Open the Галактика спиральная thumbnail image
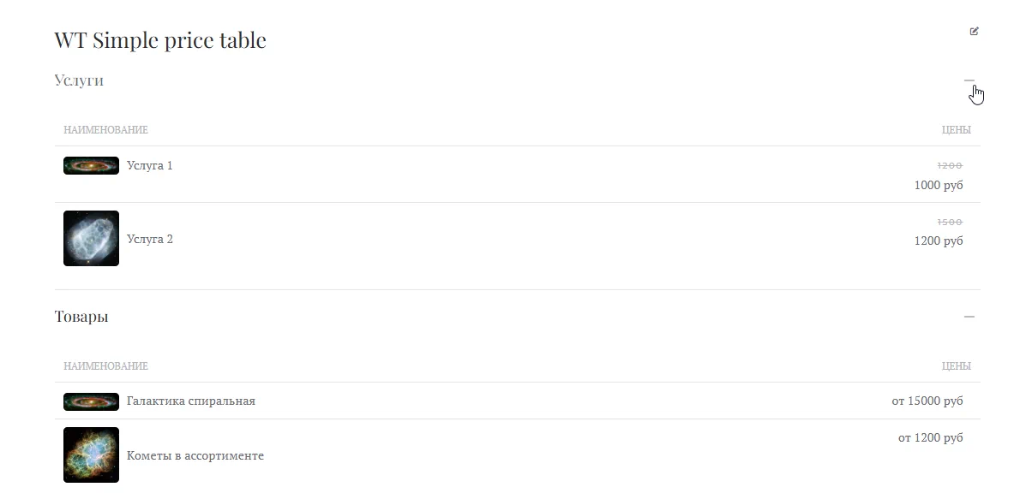This screenshot has height=499, width=1020. 91,401
